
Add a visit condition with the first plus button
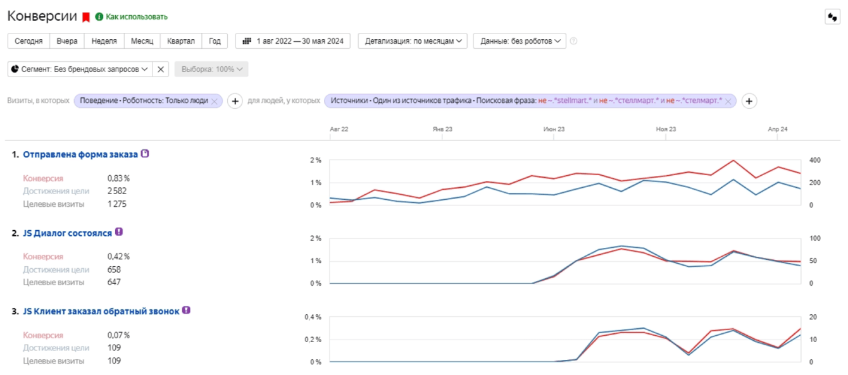pos(235,101)
